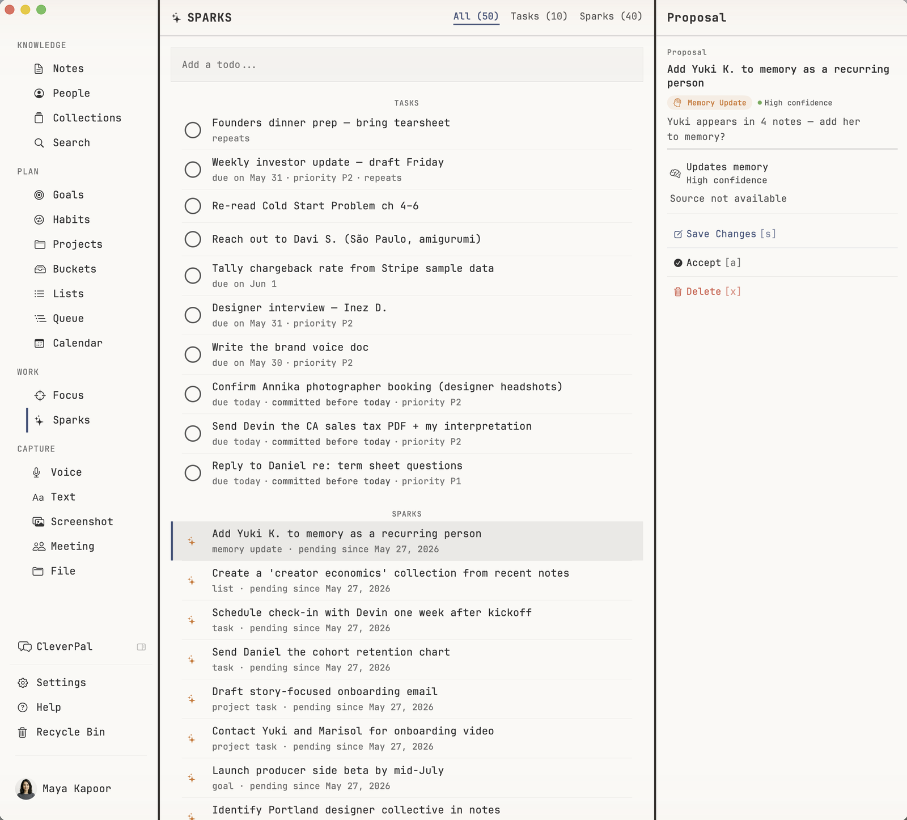The width and height of the screenshot is (907, 820).
Task: Mark Tally chargeback rate task done
Action: point(193,276)
